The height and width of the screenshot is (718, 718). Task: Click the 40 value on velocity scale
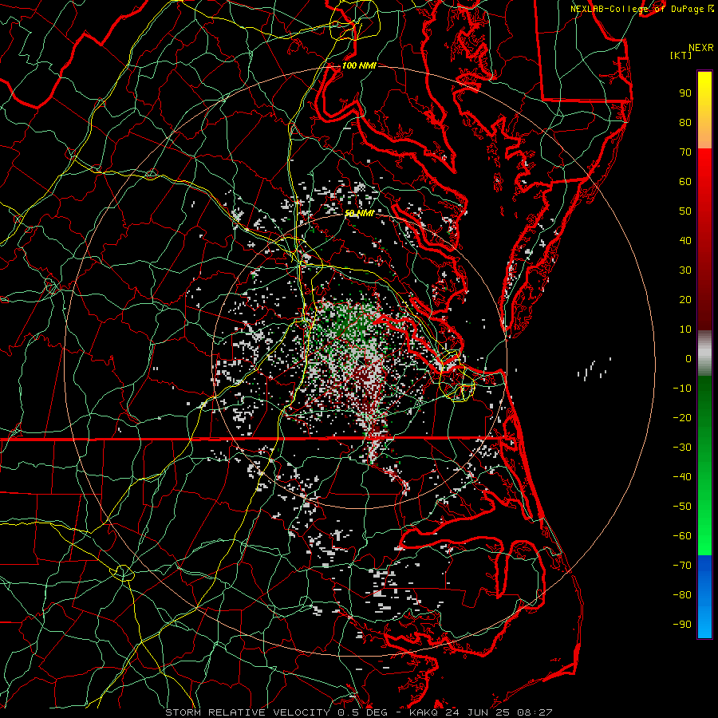click(x=685, y=241)
